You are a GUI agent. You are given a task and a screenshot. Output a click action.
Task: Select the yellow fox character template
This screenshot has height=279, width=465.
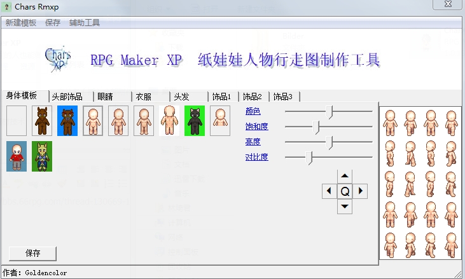coord(42,156)
